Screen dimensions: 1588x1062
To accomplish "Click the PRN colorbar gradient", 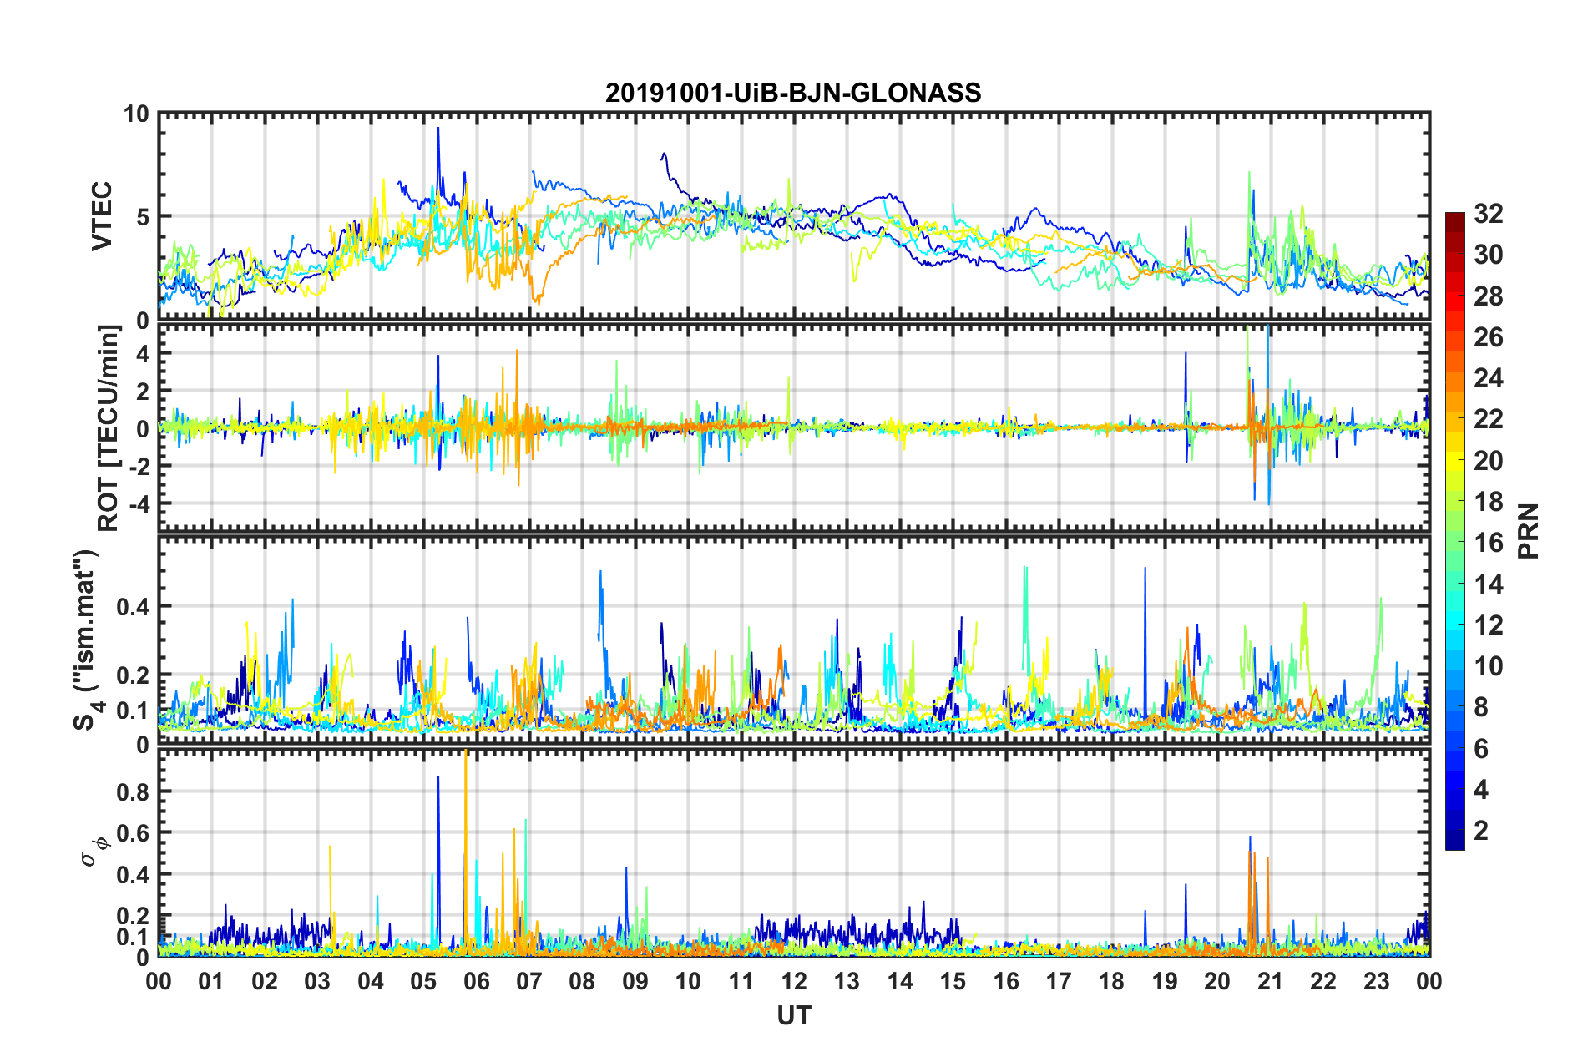I will pyautogui.click(x=1454, y=531).
